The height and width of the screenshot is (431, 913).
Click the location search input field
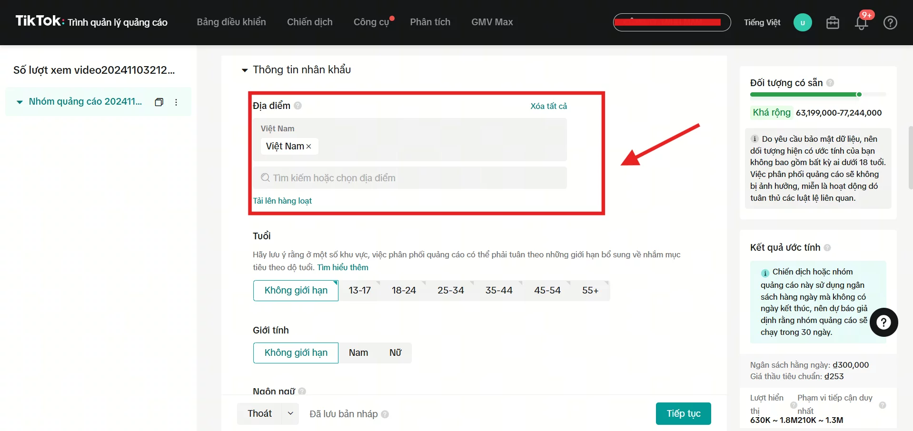click(410, 178)
